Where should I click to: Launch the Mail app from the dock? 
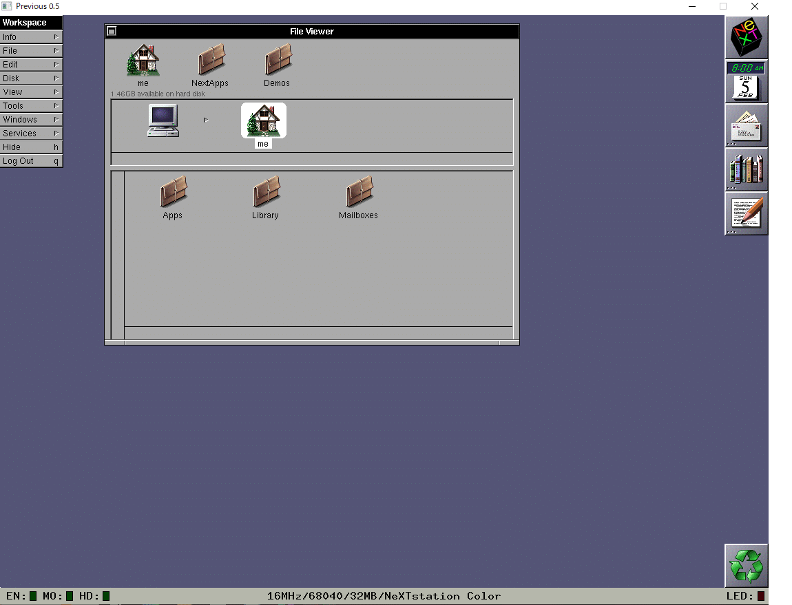[747, 125]
